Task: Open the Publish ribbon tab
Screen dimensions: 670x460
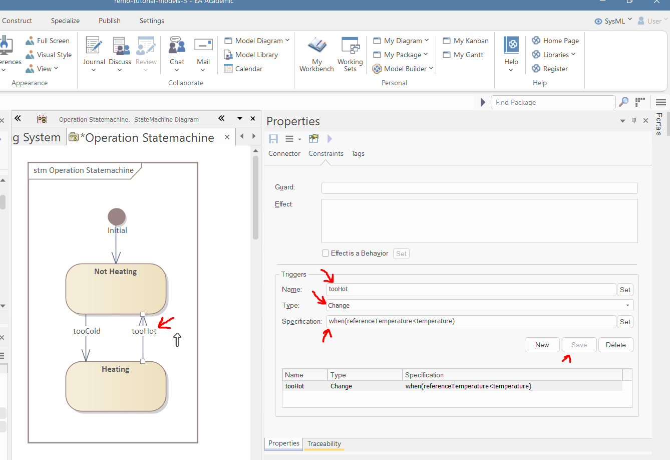Action: [x=110, y=21]
